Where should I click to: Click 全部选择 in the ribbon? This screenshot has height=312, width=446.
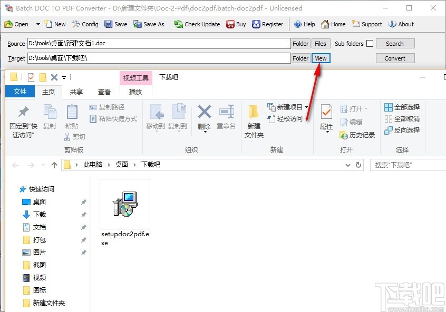pos(402,107)
